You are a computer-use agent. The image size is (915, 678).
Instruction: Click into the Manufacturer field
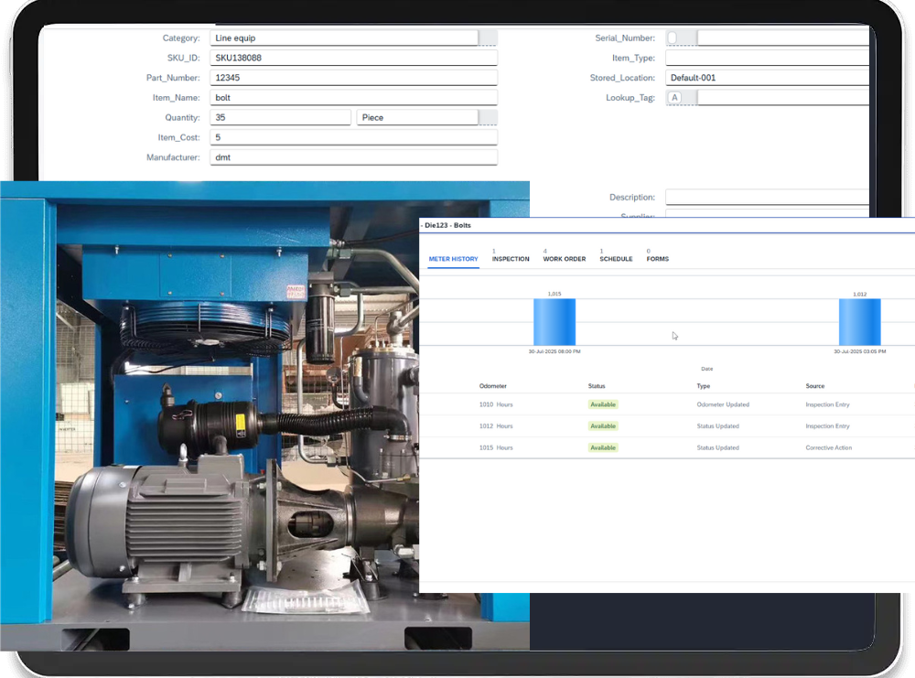[x=353, y=157]
